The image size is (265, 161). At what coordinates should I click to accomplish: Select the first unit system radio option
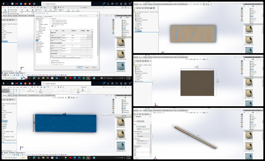(52, 20)
